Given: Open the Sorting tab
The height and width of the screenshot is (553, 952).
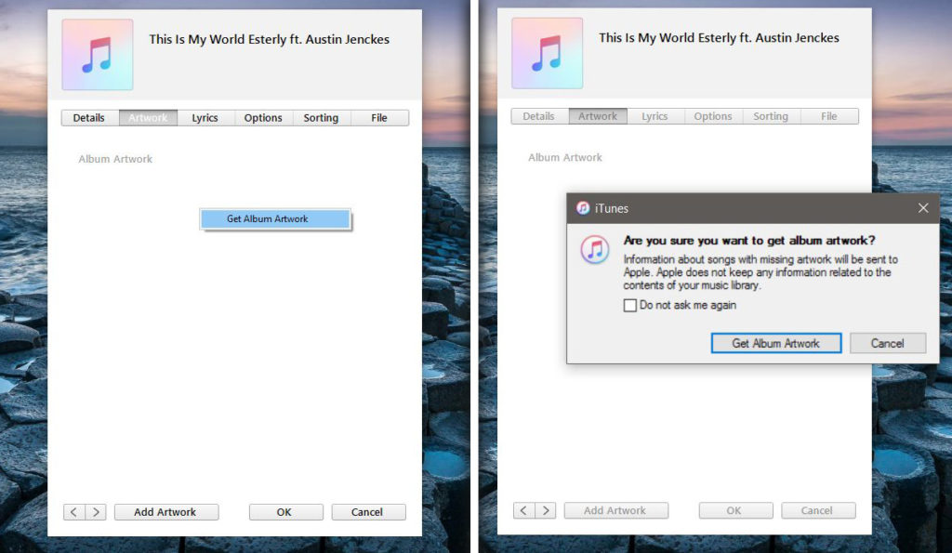Looking at the screenshot, I should pos(321,117).
